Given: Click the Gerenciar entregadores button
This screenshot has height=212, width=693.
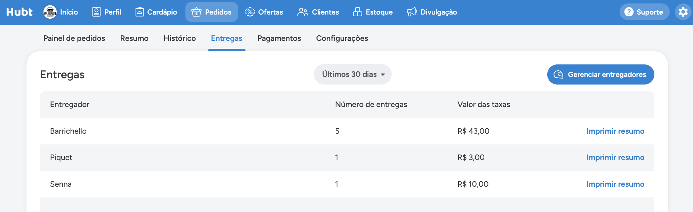Looking at the screenshot, I should point(601,74).
